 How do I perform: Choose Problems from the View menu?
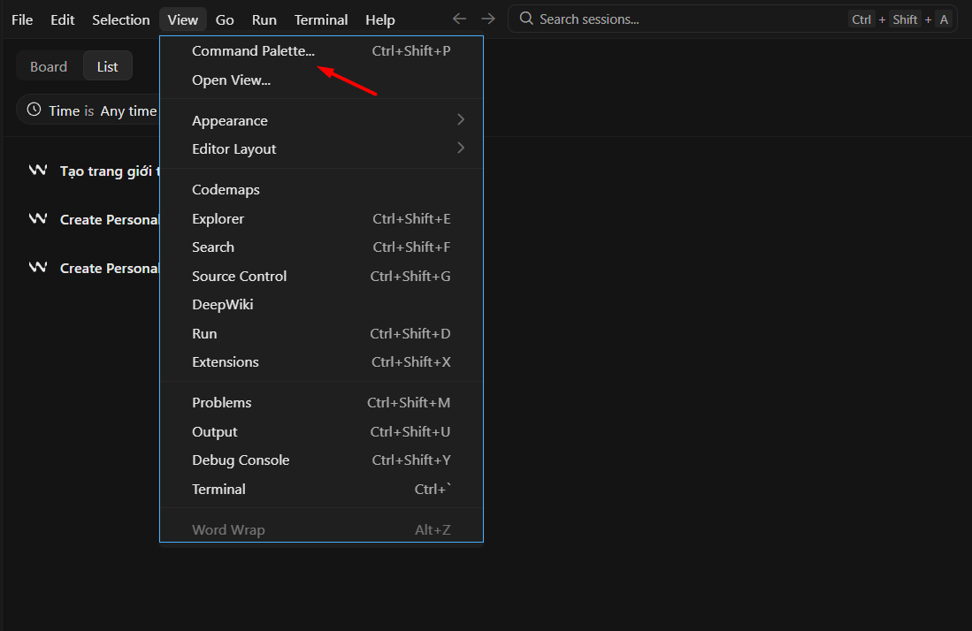coord(321,402)
